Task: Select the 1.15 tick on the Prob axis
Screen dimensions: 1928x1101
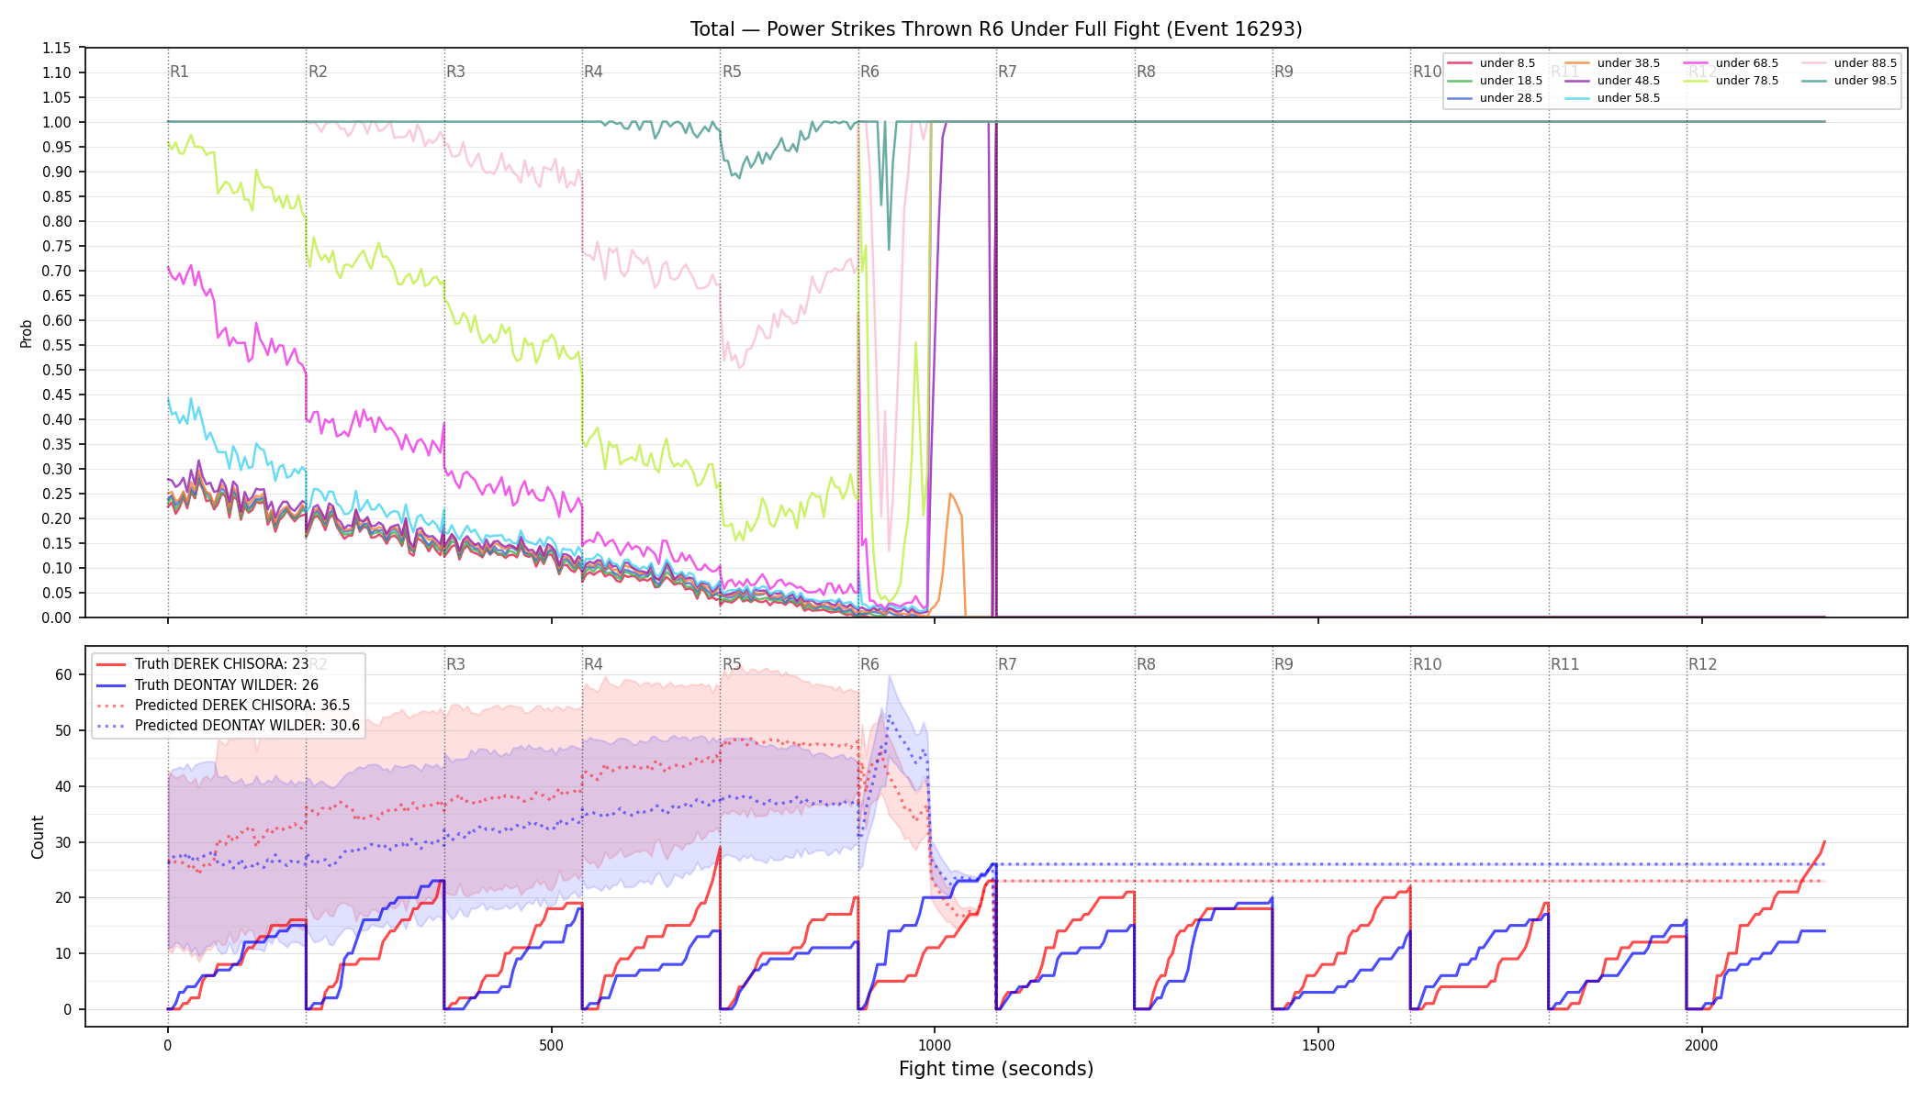Action: point(57,48)
